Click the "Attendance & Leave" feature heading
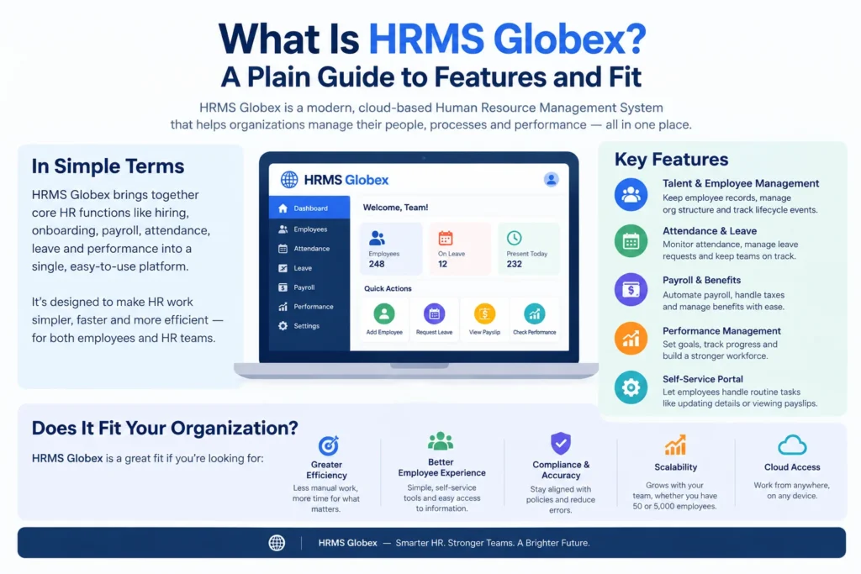861x574 pixels. point(710,231)
